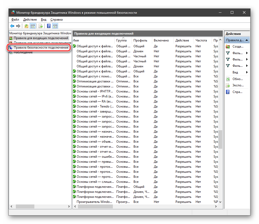Click green check icon of Основы сетей — RA row

74,101
